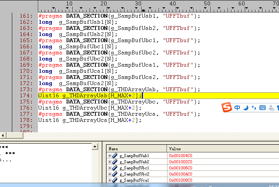Image resolution: width=279 pixels, height=187 pixels.
Task: Click the watch icon beside g_SampBufUbc2
Action: pyautogui.click(x=115, y=174)
